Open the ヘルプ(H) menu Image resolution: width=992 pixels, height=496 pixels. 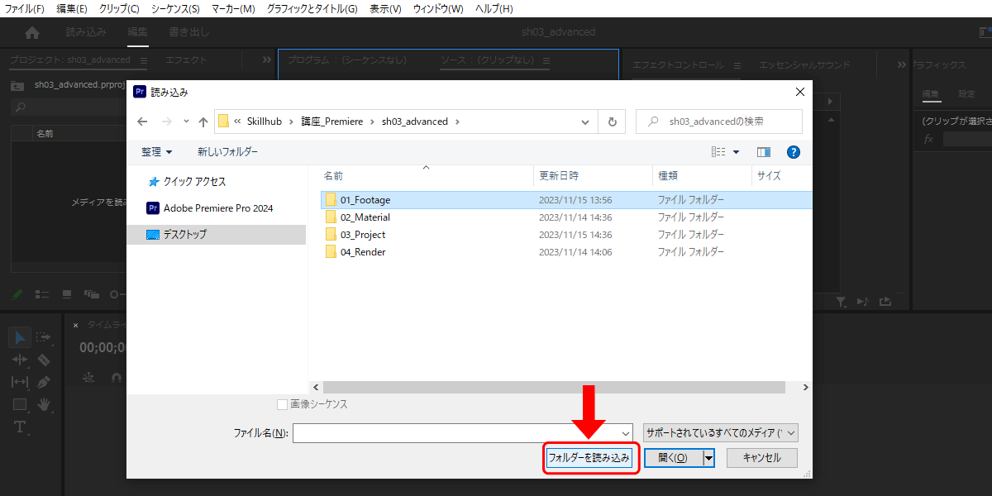[x=494, y=8]
